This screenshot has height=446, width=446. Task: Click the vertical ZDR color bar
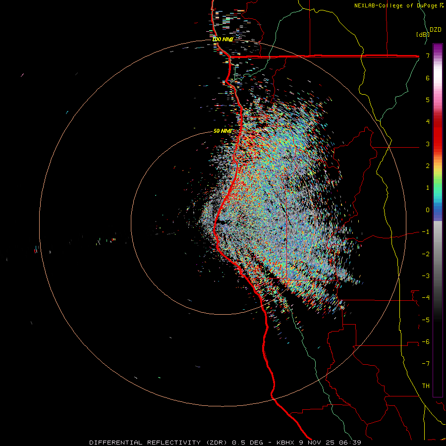(x=438, y=220)
